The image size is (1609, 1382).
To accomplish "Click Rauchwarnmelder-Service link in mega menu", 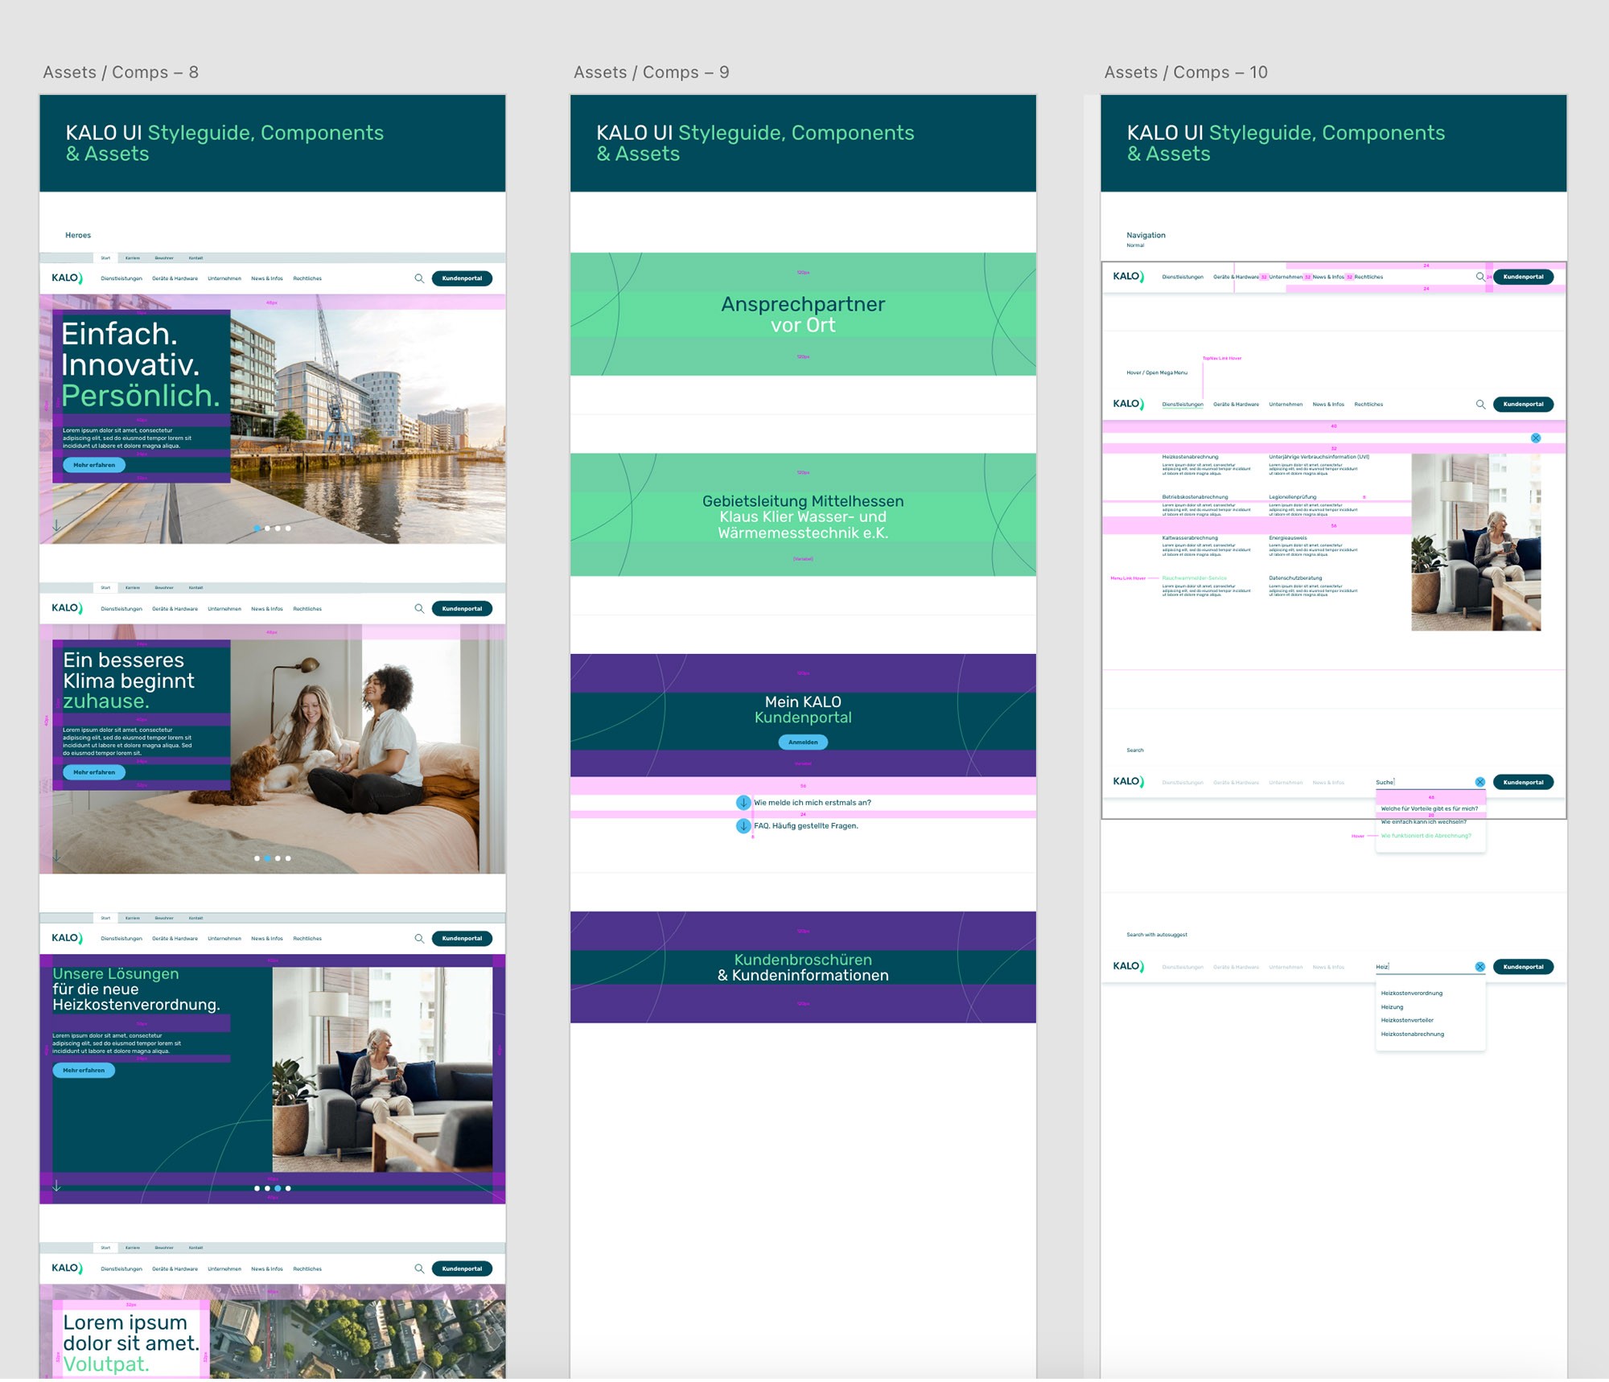I will click(1194, 578).
